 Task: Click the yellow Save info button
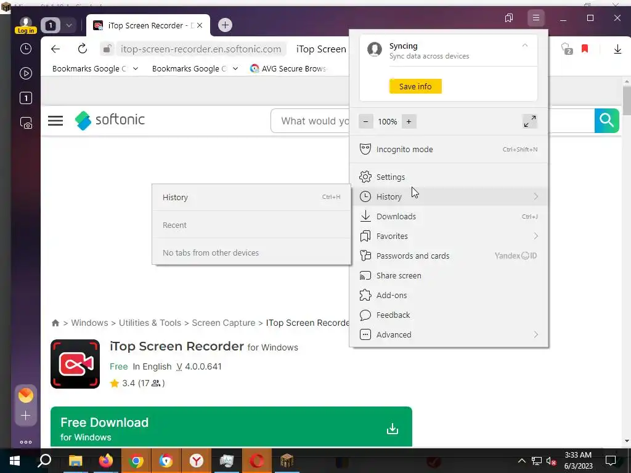point(415,86)
